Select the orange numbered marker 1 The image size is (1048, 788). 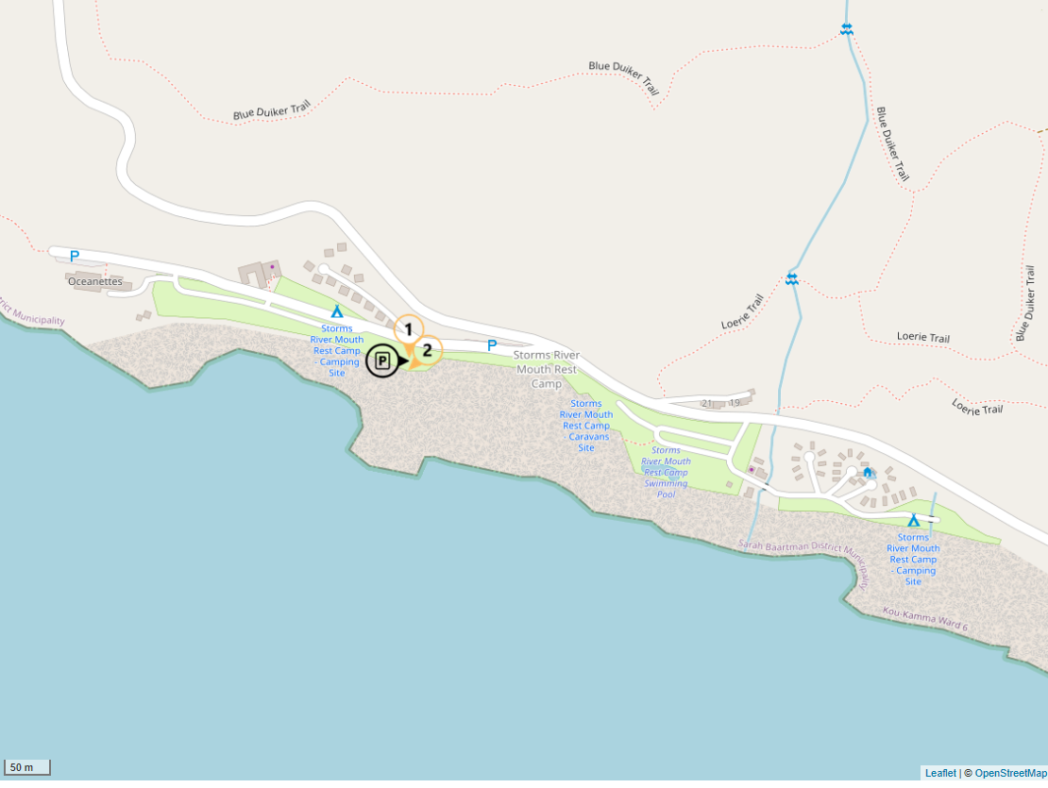pos(409,330)
